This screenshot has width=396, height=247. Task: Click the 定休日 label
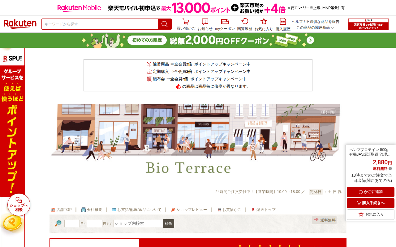[316, 192]
